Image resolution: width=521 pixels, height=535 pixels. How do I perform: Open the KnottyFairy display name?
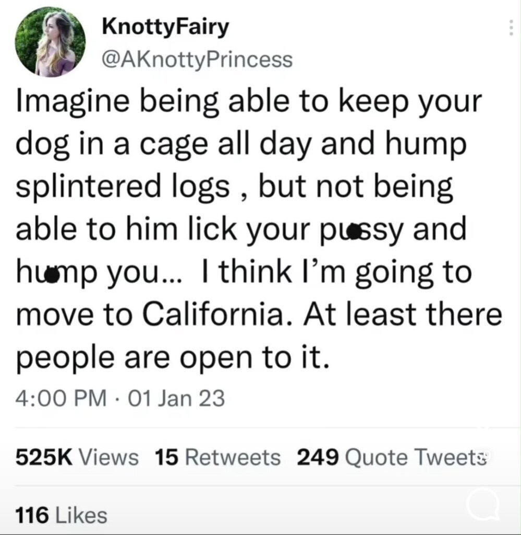[x=166, y=27]
